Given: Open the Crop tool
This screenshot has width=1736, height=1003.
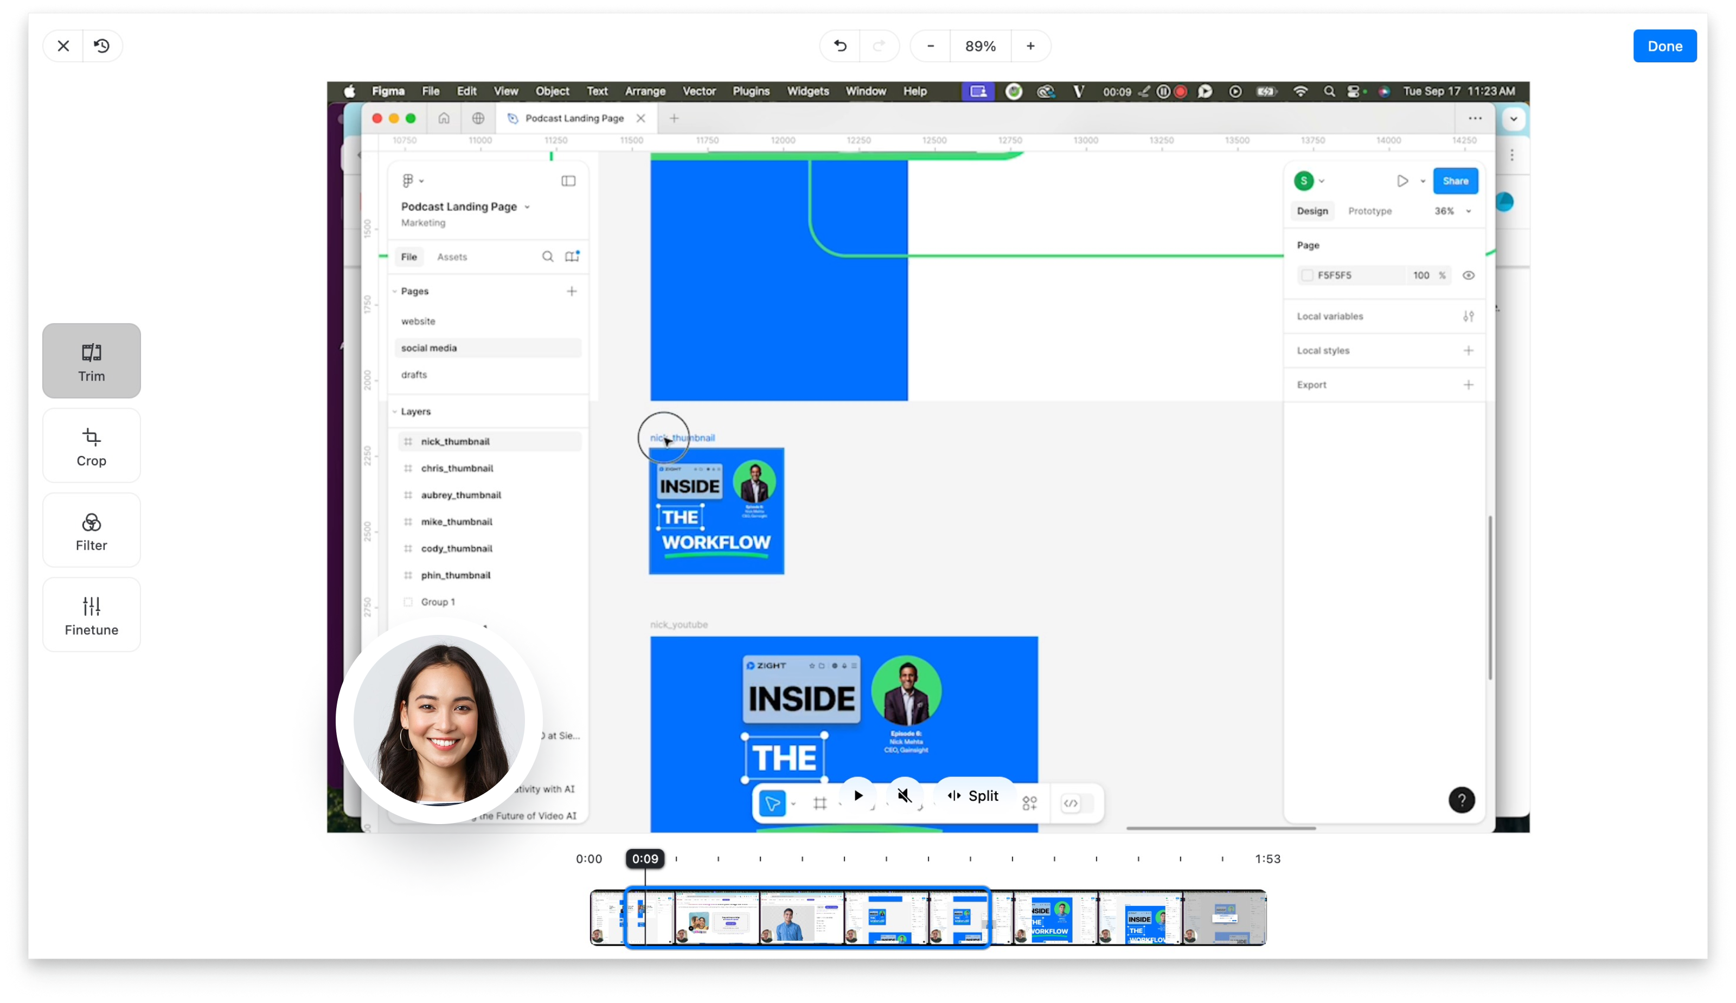Looking at the screenshot, I should 91,446.
